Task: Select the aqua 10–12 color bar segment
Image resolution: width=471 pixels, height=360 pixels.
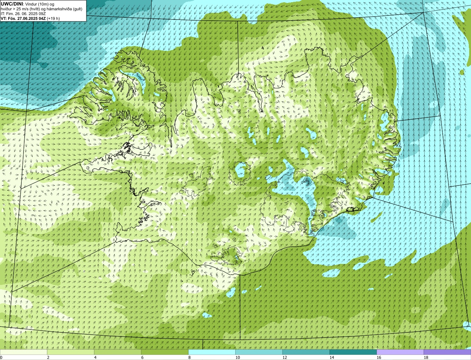Action: [x=259, y=352]
